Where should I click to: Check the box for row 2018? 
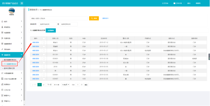click(x=44, y=67)
